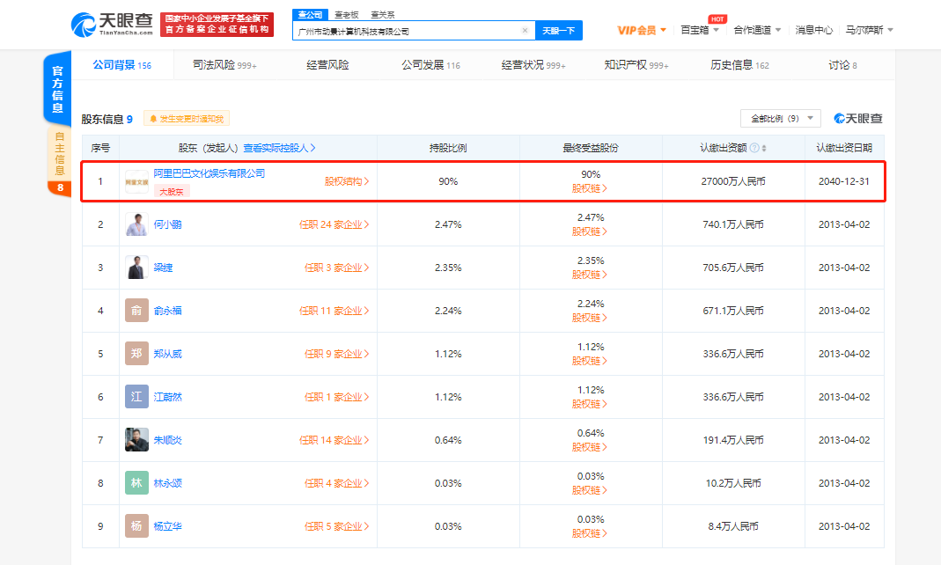The image size is (941, 565).
Task: Click the 天眼一下 search button
Action: point(560,30)
